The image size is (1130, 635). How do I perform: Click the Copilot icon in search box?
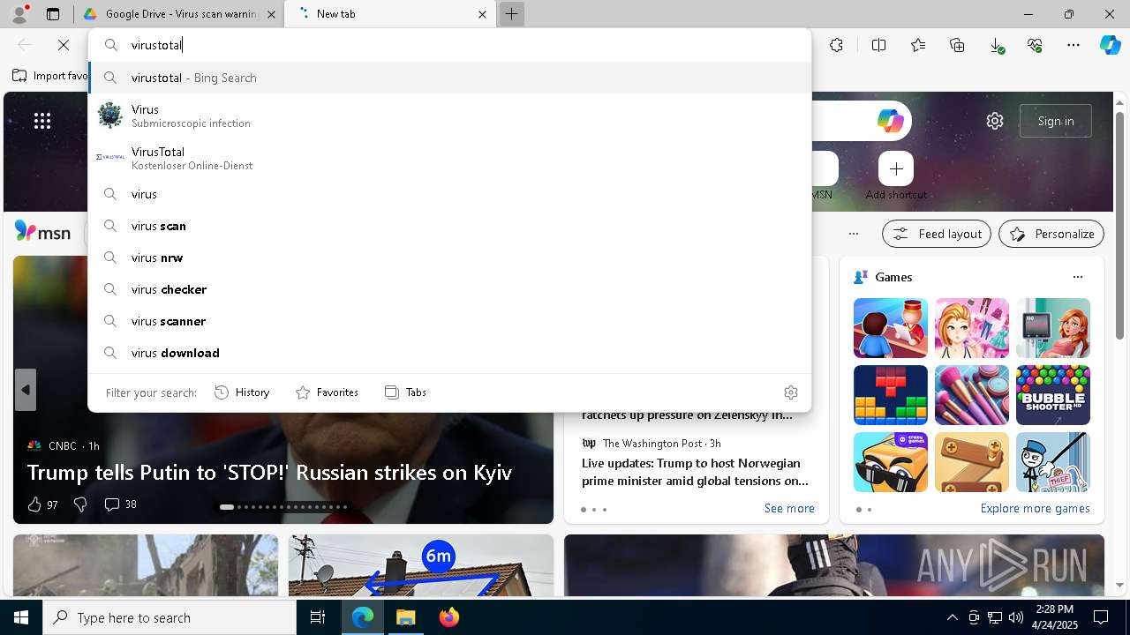[890, 121]
